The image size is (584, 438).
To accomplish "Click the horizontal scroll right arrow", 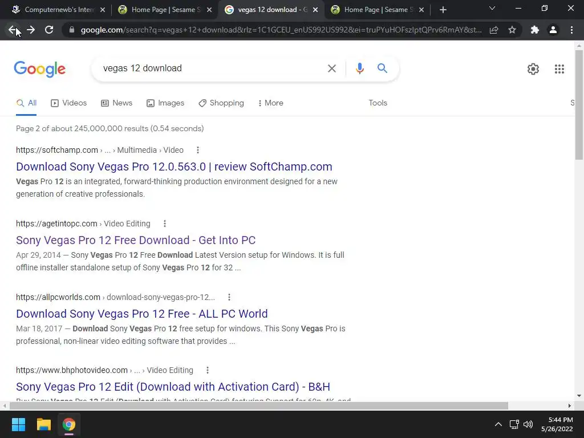I will [x=569, y=405].
